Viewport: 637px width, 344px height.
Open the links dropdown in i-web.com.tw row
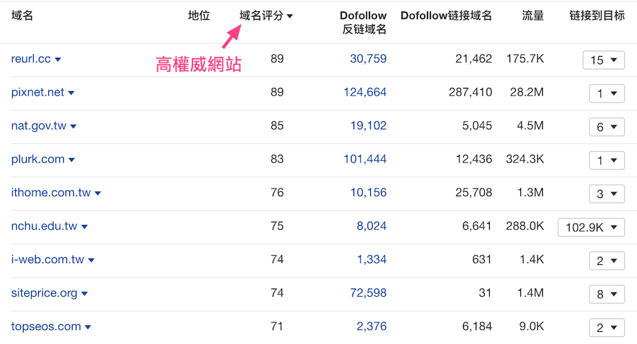click(606, 261)
